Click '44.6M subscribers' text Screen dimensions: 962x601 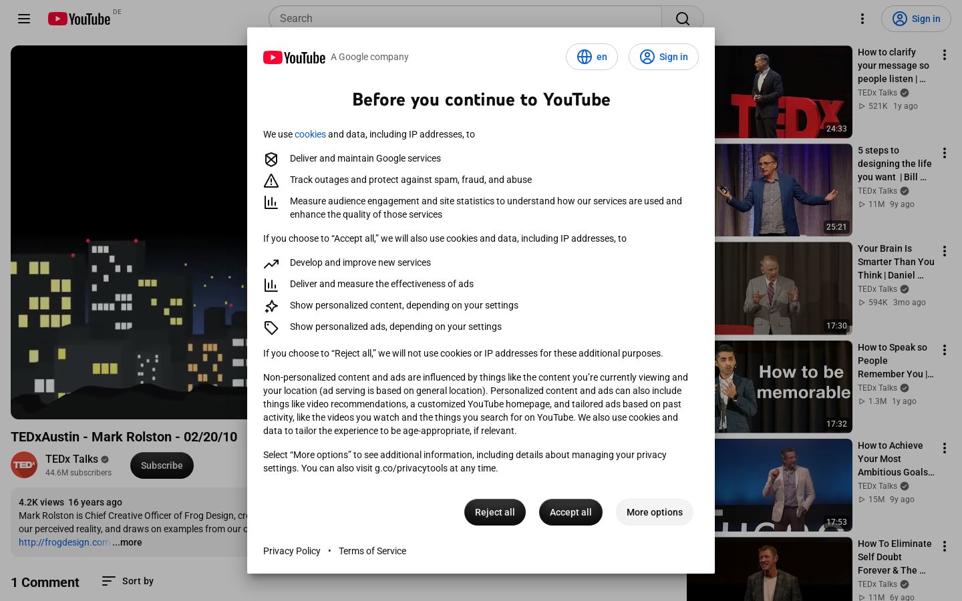78,473
